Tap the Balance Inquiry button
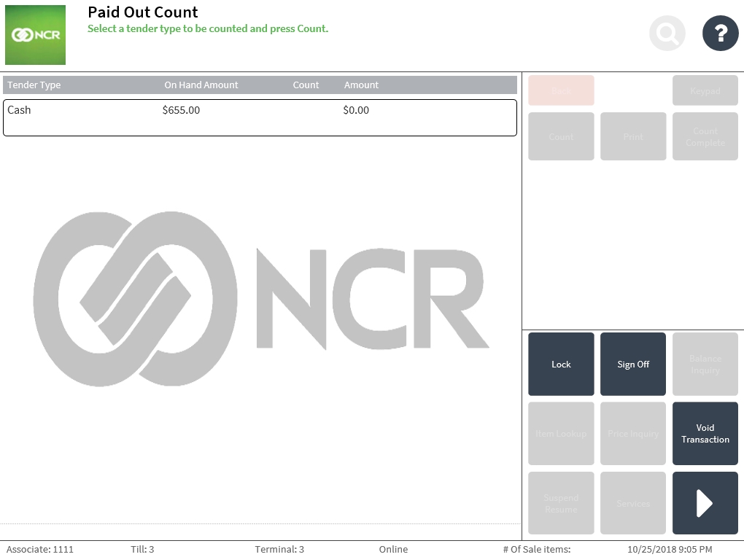 tap(705, 365)
